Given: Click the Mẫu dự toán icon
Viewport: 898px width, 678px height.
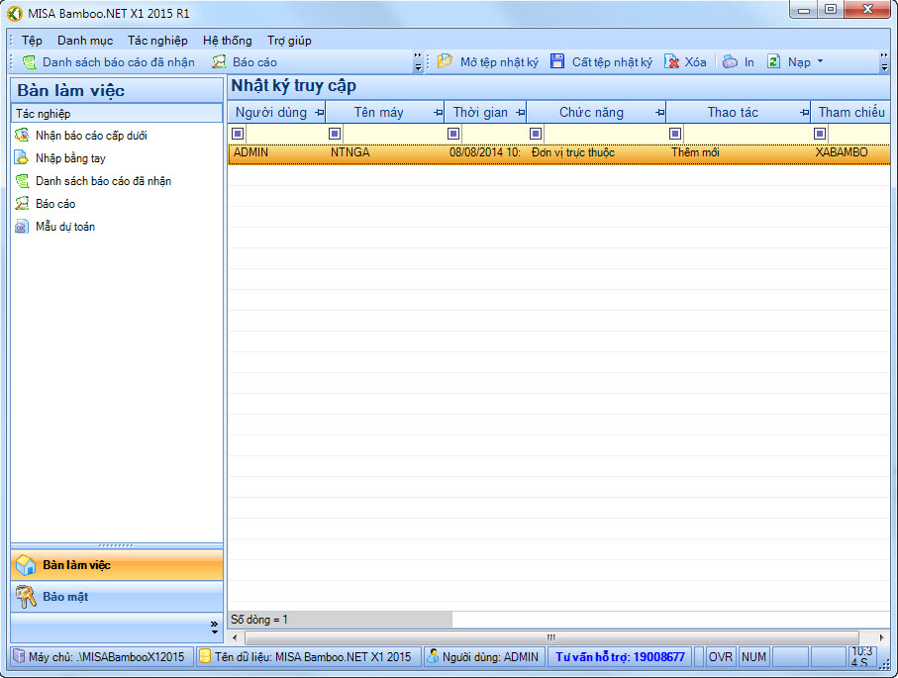Looking at the screenshot, I should click(x=22, y=227).
